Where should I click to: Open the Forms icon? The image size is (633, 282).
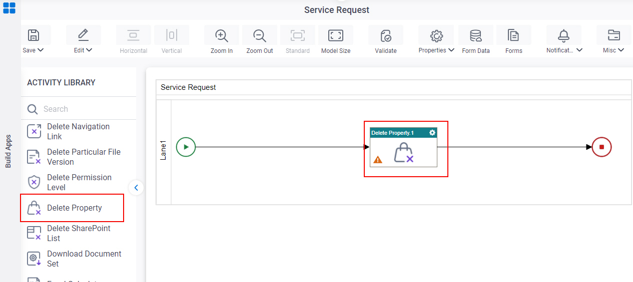pos(513,36)
